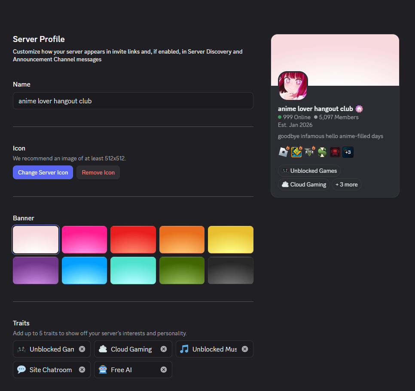Select the hot pink banner color
This screenshot has height=391, width=415.
click(x=85, y=240)
